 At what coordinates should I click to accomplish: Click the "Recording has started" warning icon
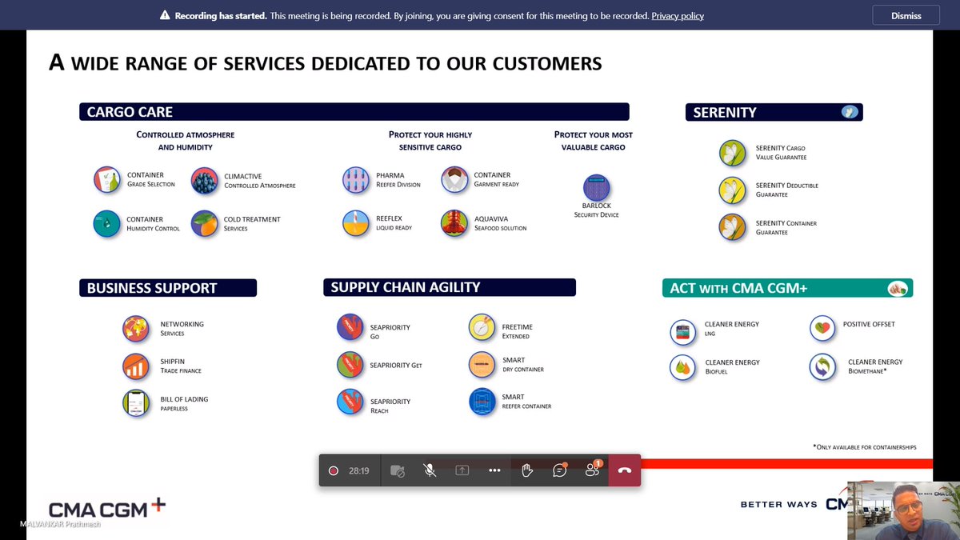[x=165, y=15]
